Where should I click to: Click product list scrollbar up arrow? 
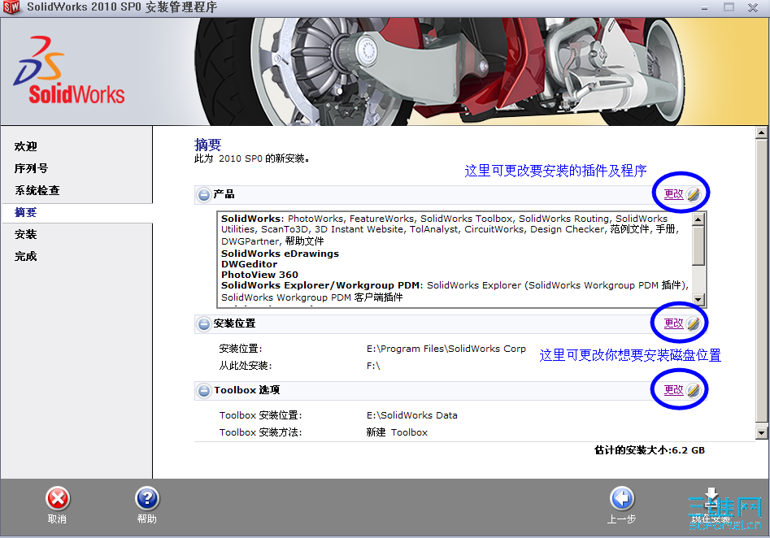[698, 219]
